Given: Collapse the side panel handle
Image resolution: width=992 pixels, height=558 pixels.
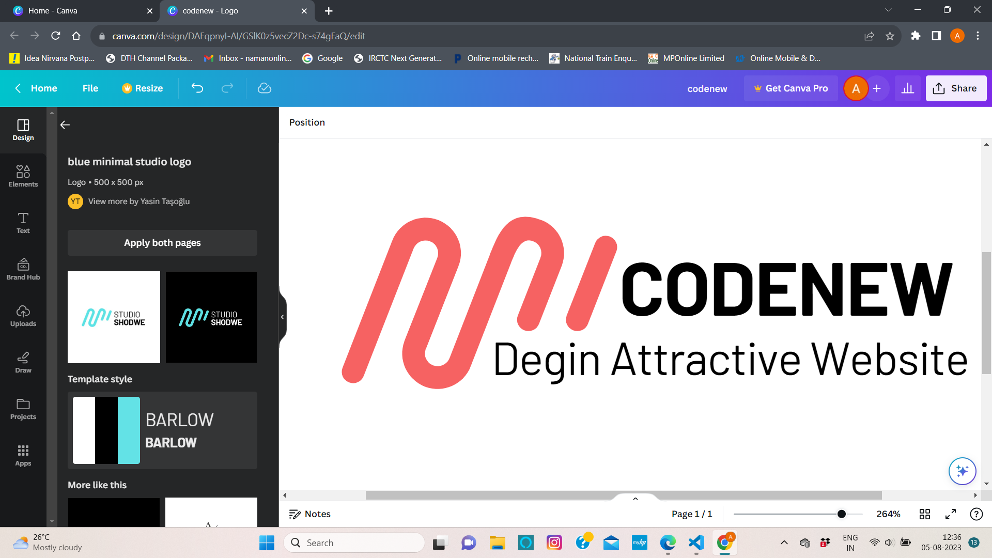Looking at the screenshot, I should click(282, 317).
